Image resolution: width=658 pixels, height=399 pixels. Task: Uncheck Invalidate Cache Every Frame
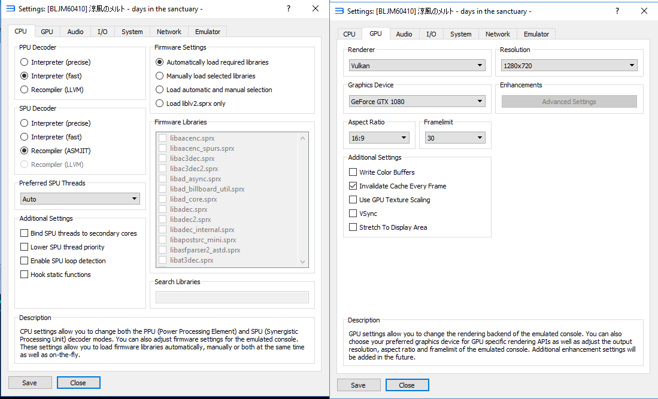click(x=353, y=186)
